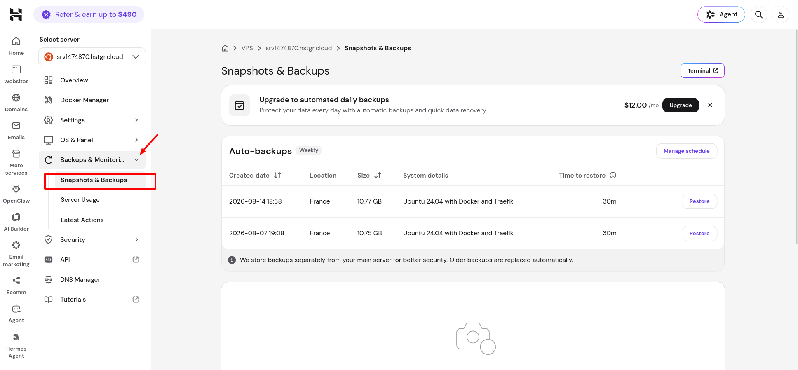The image size is (798, 370).
Task: Open Home from the left rail
Action: point(16,46)
